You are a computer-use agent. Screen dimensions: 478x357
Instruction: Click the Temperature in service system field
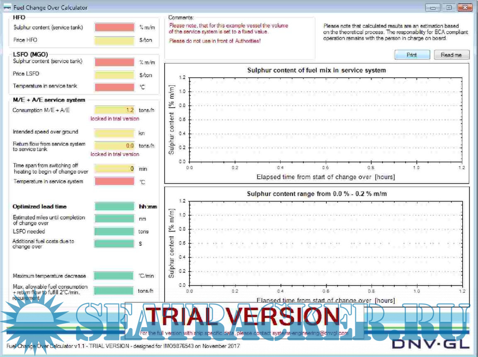pos(115,182)
